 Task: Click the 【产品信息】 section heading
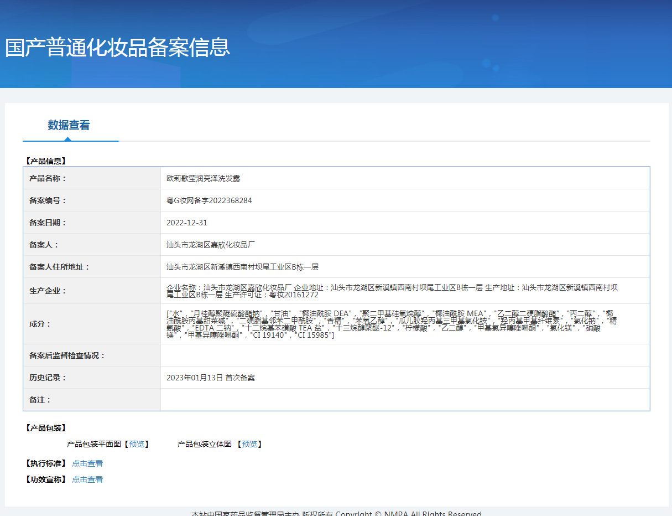coord(46,161)
